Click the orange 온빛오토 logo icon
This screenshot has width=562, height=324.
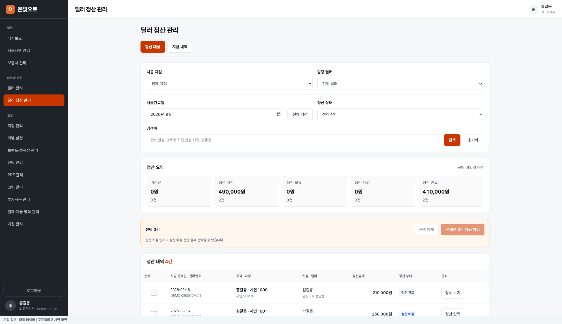click(10, 9)
